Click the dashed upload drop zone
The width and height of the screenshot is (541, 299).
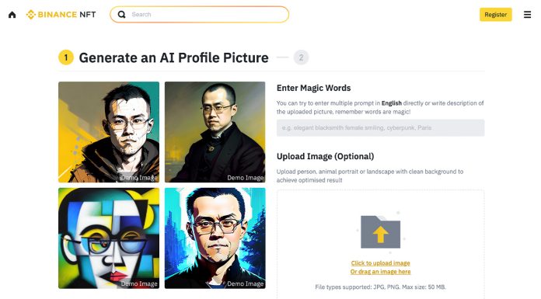(381, 244)
